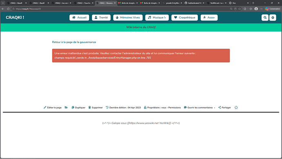Click the browser back arrow
The image size is (282, 159).
[x=3, y=9]
